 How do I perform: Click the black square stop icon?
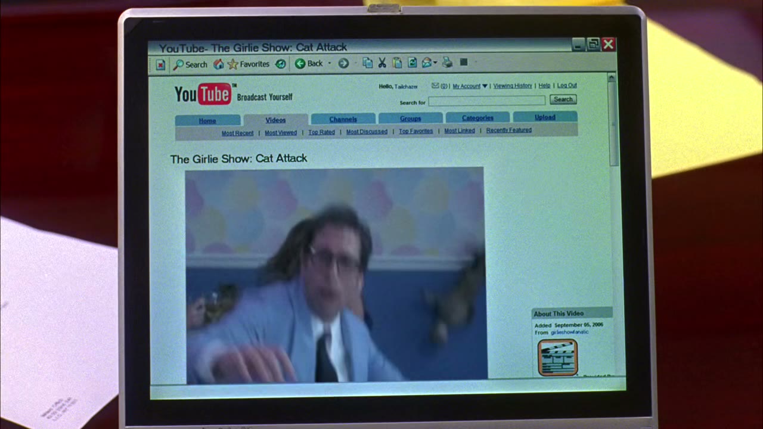[464, 62]
